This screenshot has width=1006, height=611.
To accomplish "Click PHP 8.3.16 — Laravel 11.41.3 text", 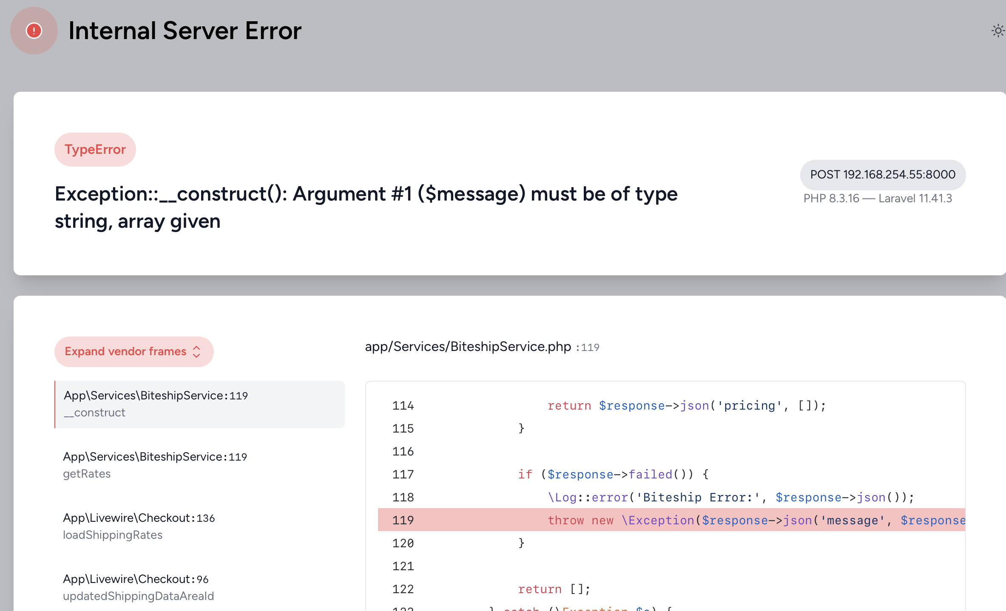I will tap(878, 198).
